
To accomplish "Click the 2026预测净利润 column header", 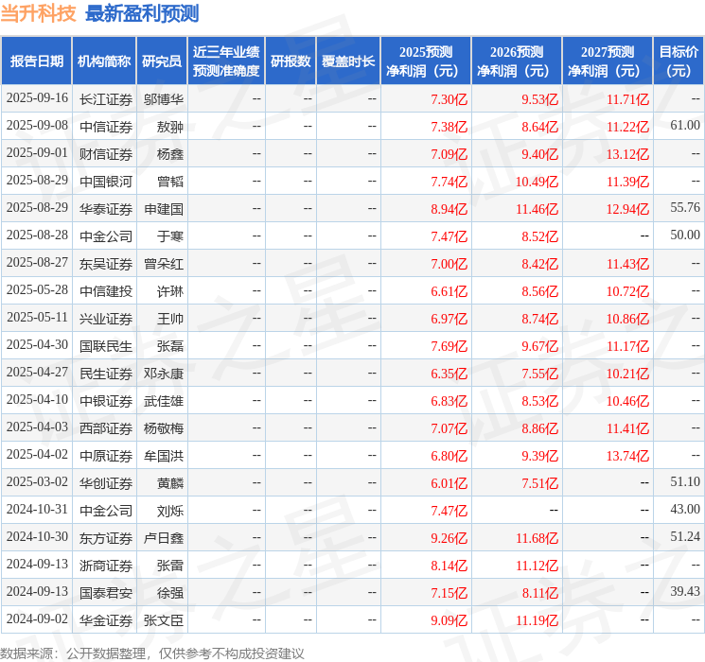I will tap(517, 61).
